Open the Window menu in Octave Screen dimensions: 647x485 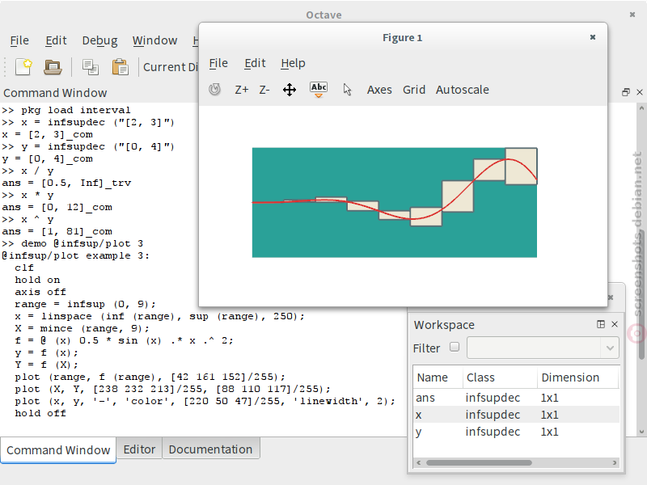(x=154, y=40)
